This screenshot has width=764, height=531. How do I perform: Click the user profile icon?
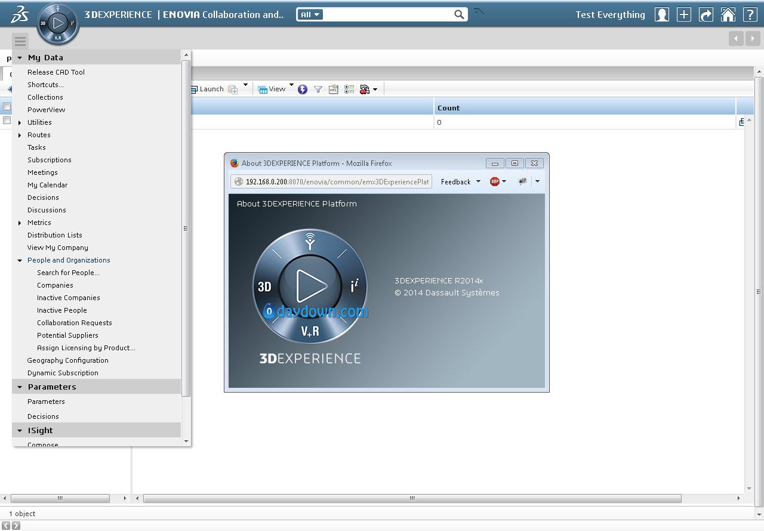click(661, 15)
